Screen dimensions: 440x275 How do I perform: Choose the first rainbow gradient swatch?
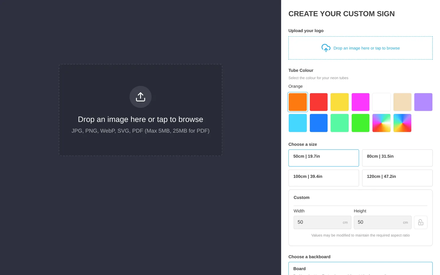381,123
